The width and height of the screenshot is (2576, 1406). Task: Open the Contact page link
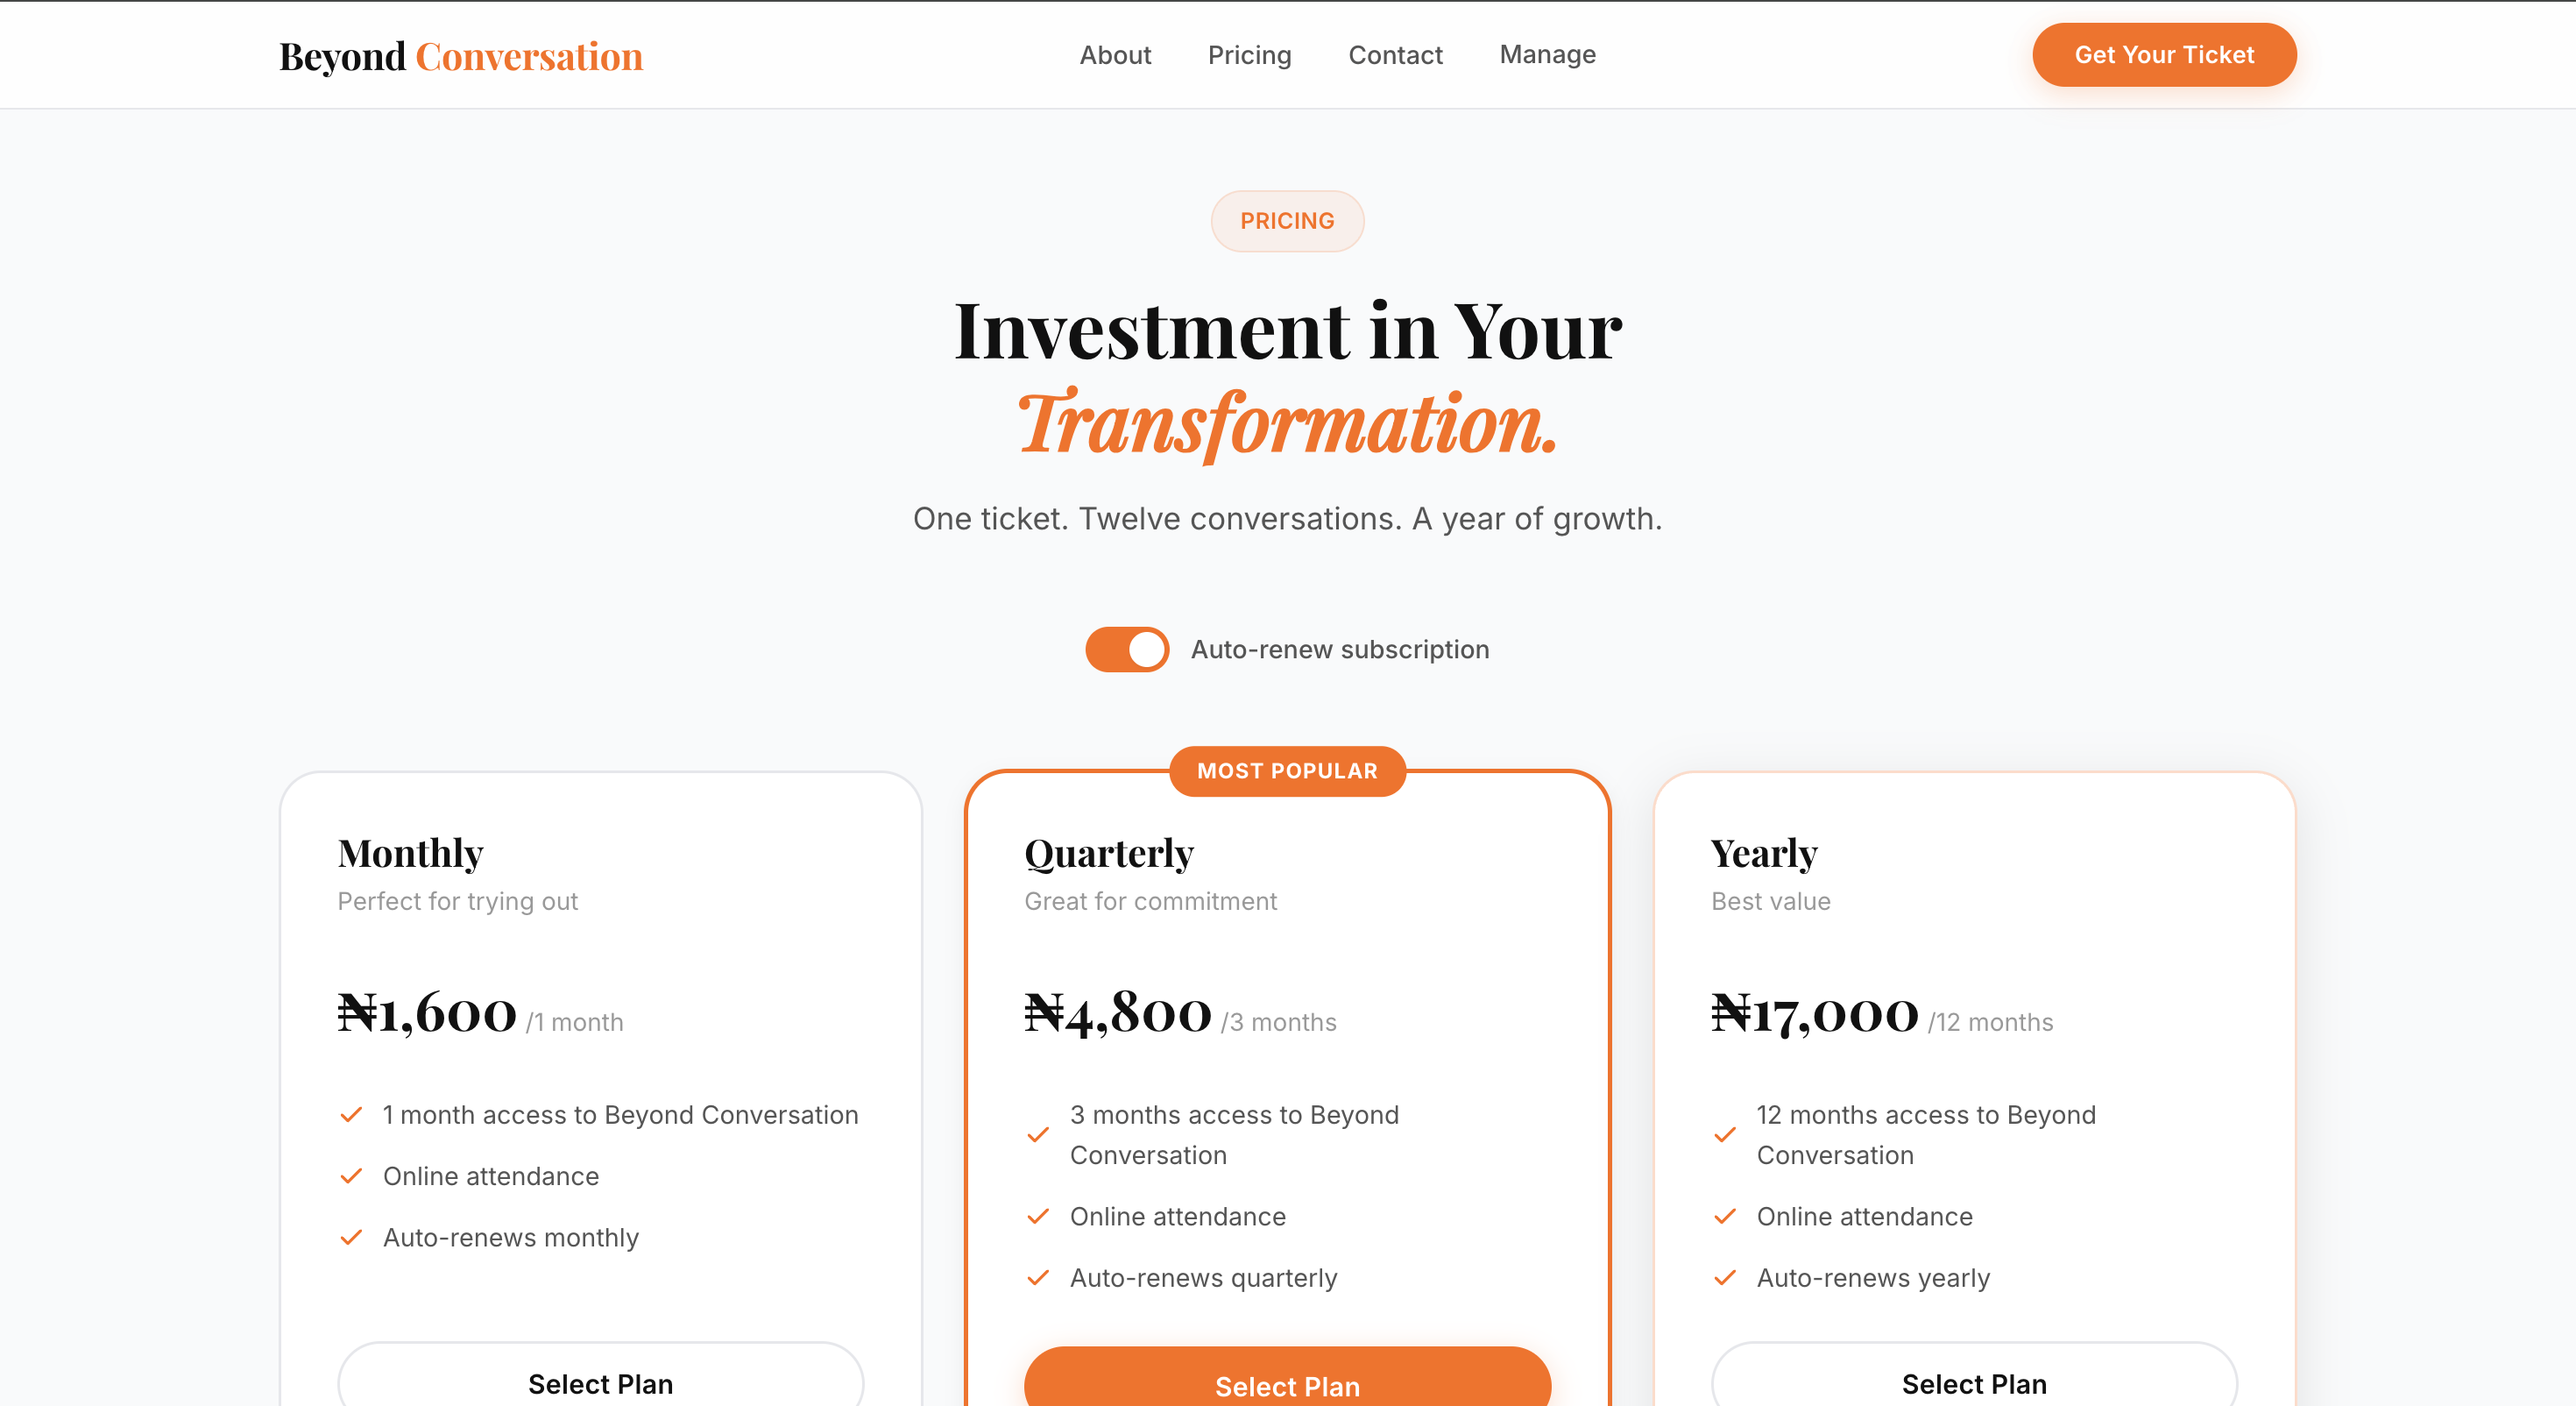(1395, 55)
